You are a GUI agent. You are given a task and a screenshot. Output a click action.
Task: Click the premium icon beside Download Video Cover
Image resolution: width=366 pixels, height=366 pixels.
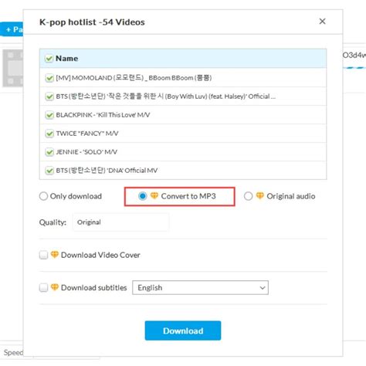pyautogui.click(x=55, y=255)
